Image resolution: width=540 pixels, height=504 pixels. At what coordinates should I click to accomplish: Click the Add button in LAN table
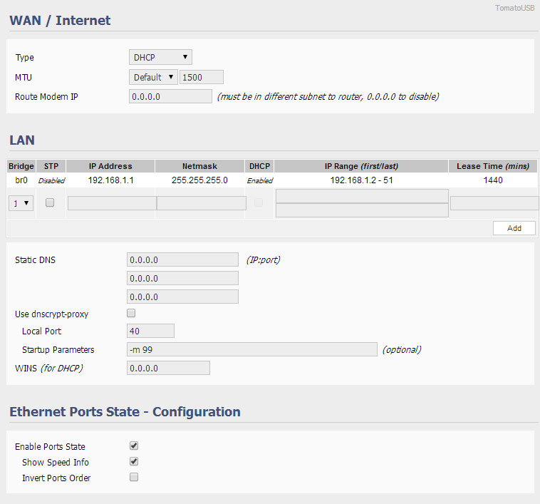point(514,228)
